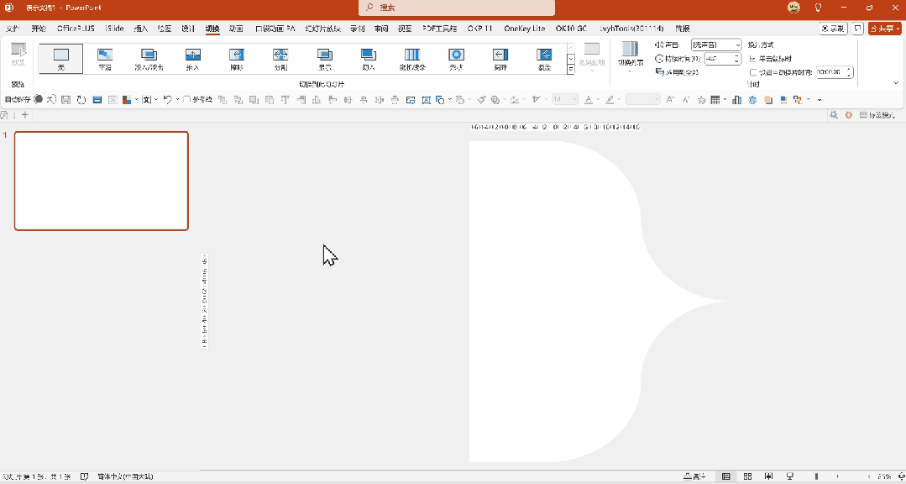Click the undo arrow icon
The height and width of the screenshot is (484, 906).
(168, 100)
